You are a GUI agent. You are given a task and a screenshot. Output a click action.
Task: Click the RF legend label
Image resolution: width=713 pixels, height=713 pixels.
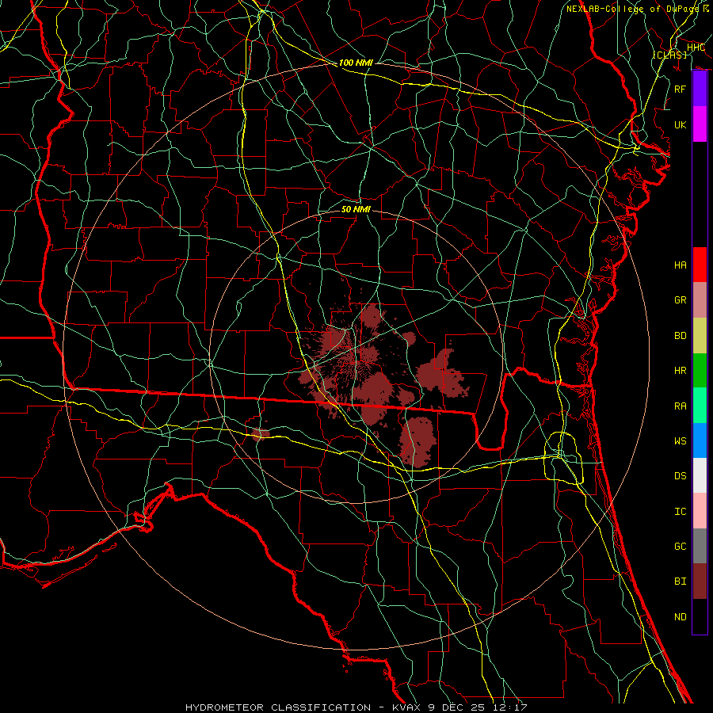tap(681, 89)
